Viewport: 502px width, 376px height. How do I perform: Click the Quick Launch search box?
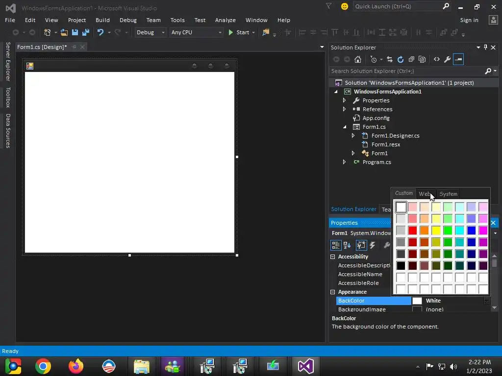click(x=402, y=6)
